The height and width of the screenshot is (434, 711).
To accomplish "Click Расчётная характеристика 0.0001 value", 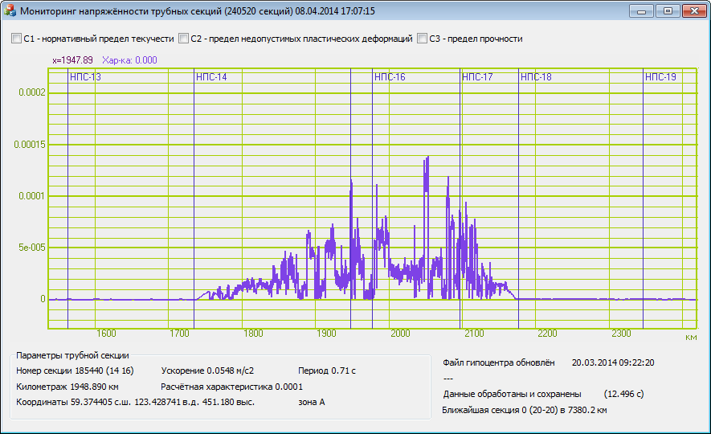I will click(x=231, y=387).
